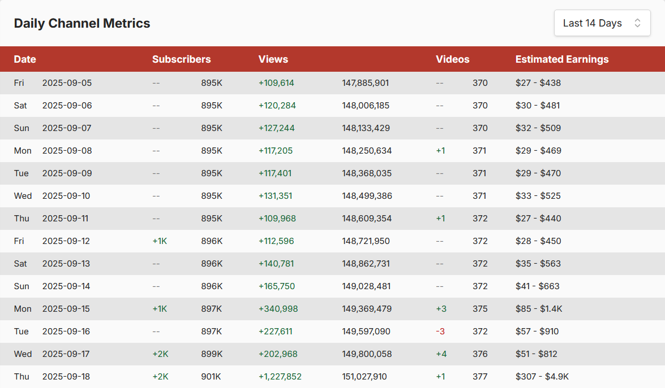Click the +3 videos change

point(441,309)
